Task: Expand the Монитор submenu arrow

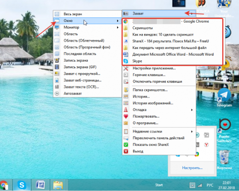Action: (118, 27)
